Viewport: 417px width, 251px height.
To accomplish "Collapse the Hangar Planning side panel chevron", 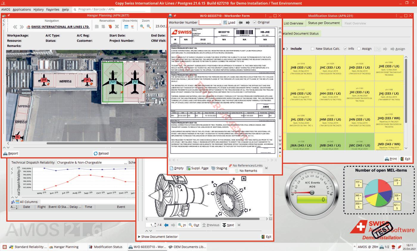I will [4, 20].
